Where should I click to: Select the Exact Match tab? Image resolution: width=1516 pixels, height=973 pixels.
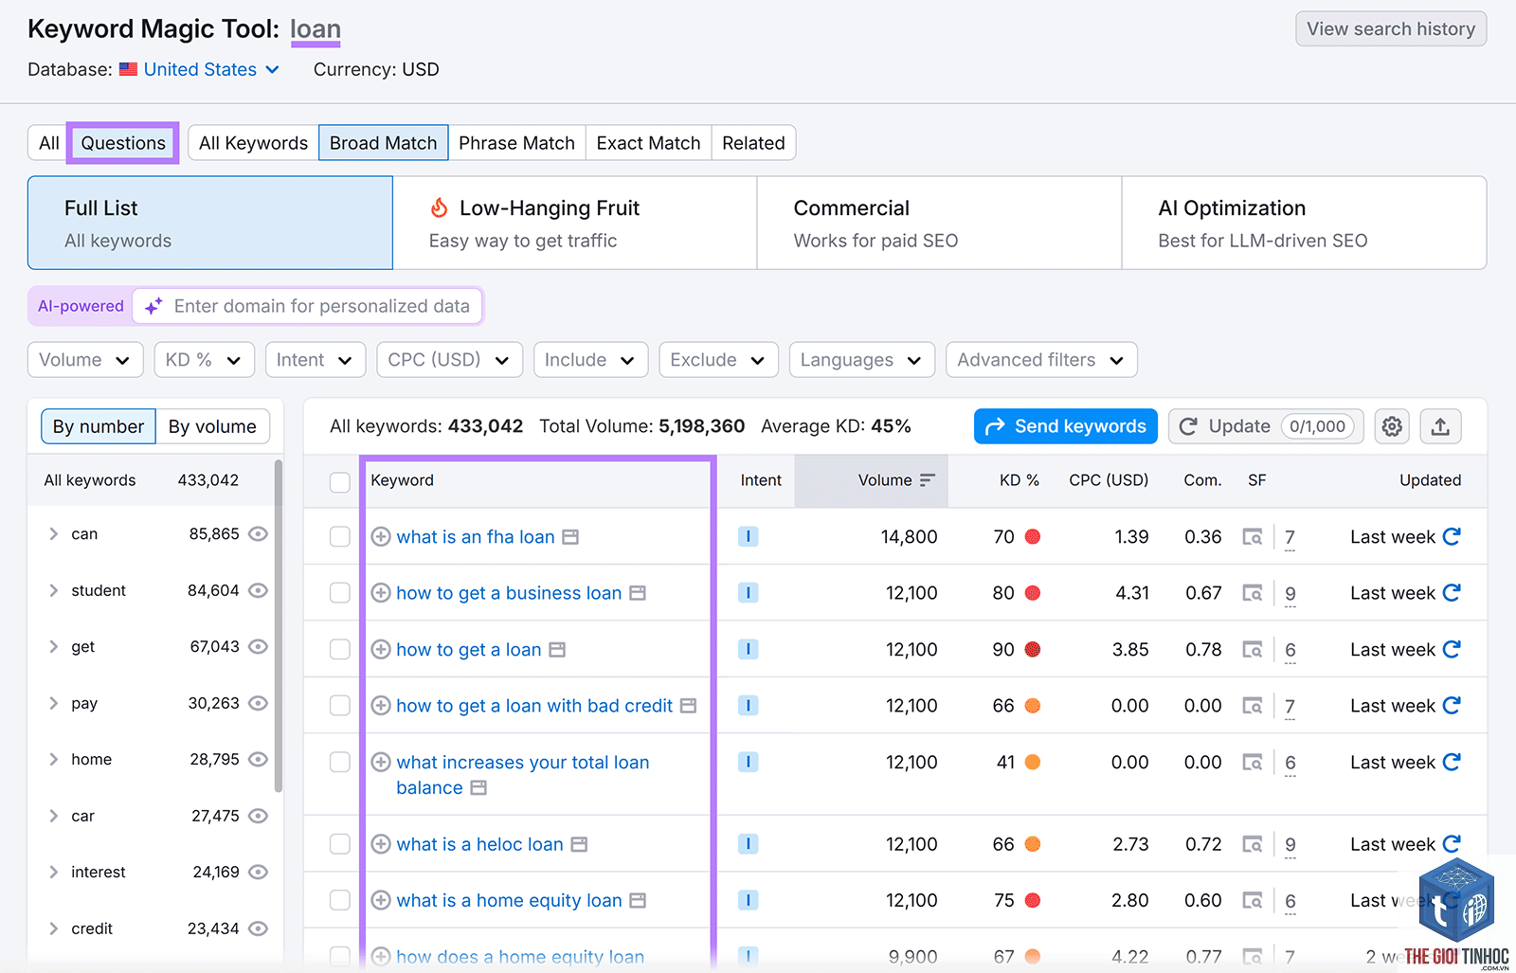tap(648, 143)
